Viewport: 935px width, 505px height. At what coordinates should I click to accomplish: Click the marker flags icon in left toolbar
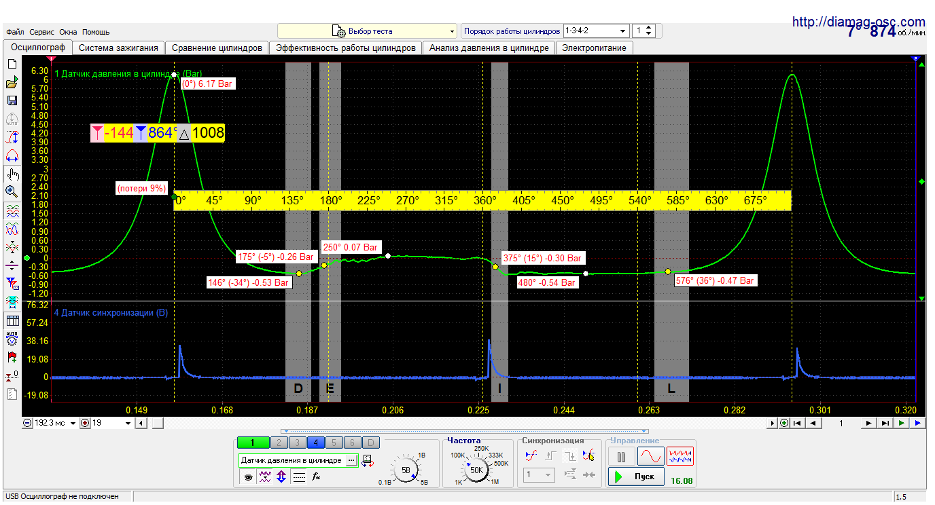12,283
